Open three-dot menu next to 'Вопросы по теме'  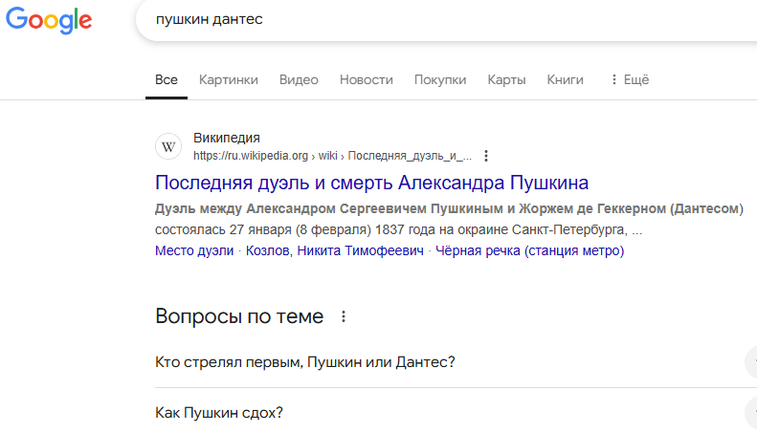[344, 316]
